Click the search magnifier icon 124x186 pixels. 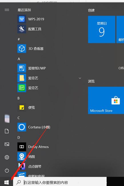(19, 182)
